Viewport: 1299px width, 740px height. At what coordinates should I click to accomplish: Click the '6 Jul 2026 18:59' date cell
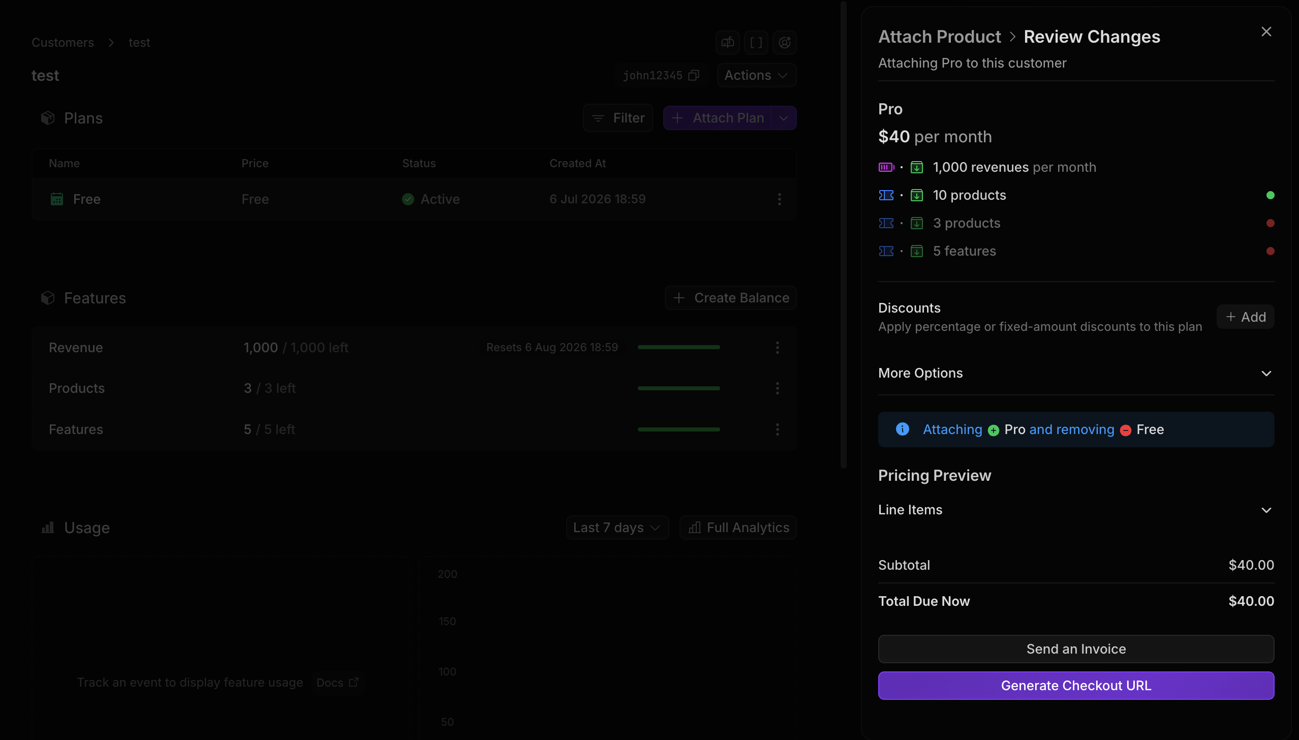pyautogui.click(x=597, y=199)
